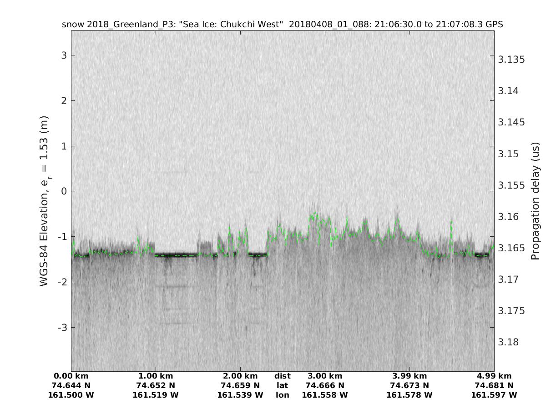Image resolution: width=546 pixels, height=409 pixels.
Task: Click the 4.99 km distance tick label
Action: click(x=494, y=376)
